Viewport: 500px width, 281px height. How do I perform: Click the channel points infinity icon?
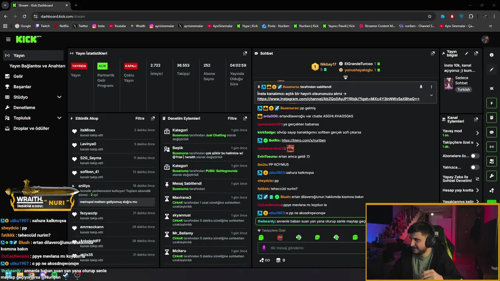264,260
